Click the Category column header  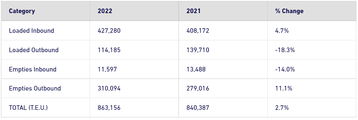tap(22, 11)
